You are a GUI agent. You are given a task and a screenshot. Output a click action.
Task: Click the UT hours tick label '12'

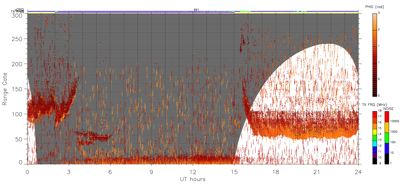(x=193, y=172)
